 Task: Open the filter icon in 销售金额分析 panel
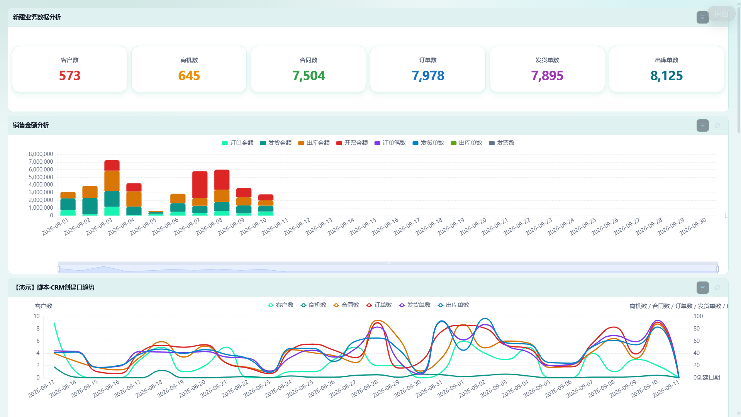(x=702, y=125)
